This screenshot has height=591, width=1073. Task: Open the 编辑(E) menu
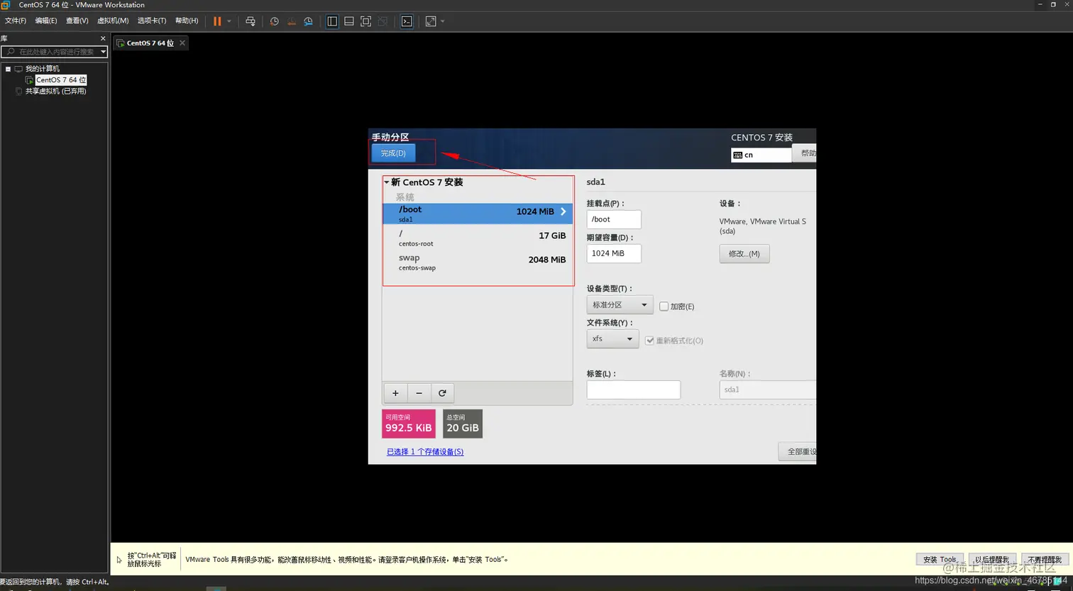click(x=46, y=21)
